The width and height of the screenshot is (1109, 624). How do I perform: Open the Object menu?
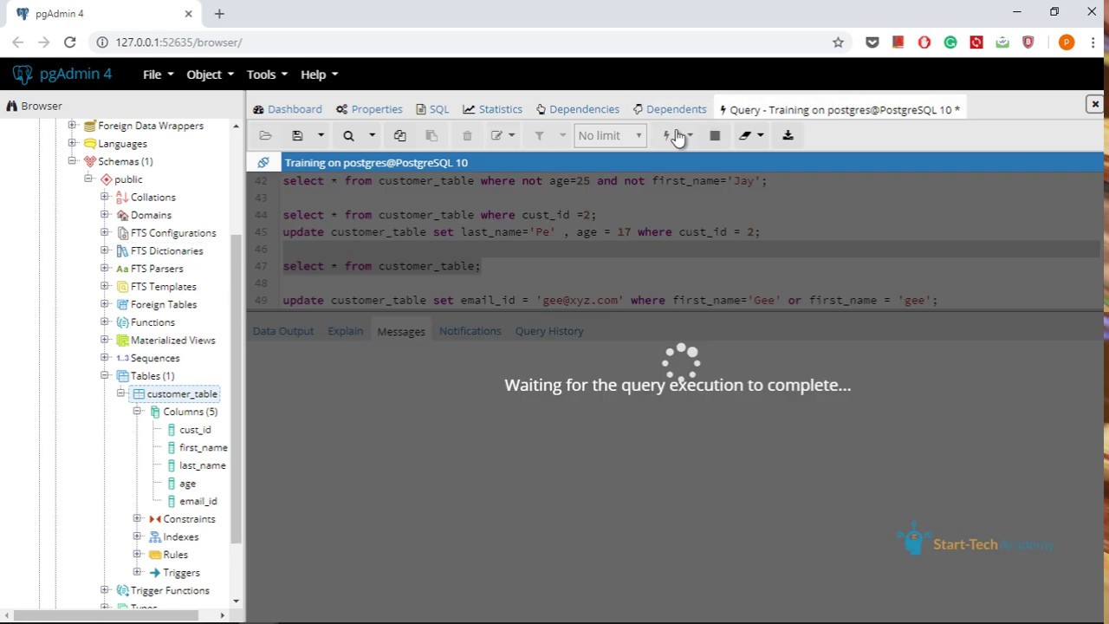[x=210, y=75]
